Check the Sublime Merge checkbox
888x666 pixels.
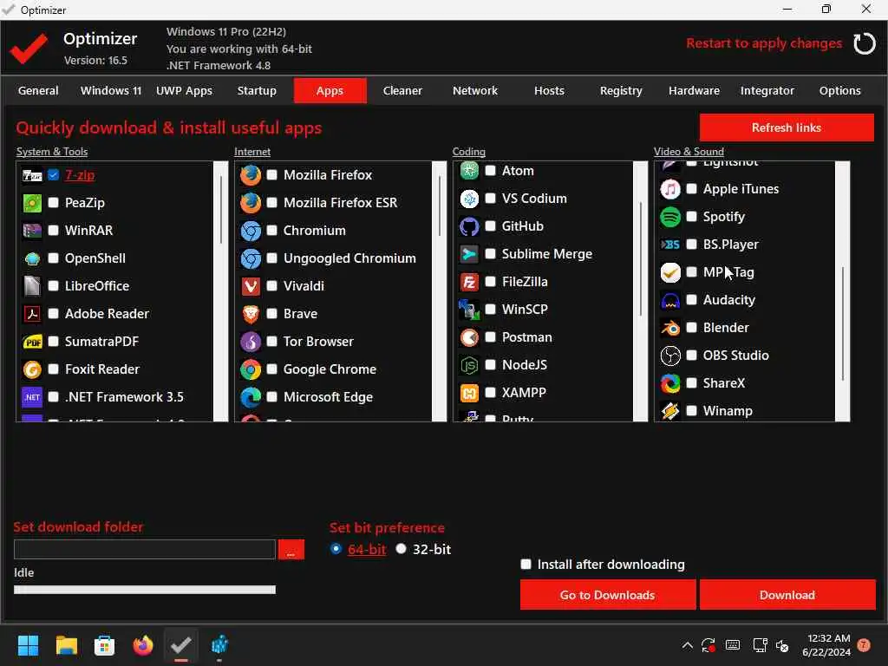click(491, 254)
